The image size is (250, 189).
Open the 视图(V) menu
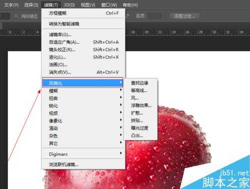coord(88,5)
